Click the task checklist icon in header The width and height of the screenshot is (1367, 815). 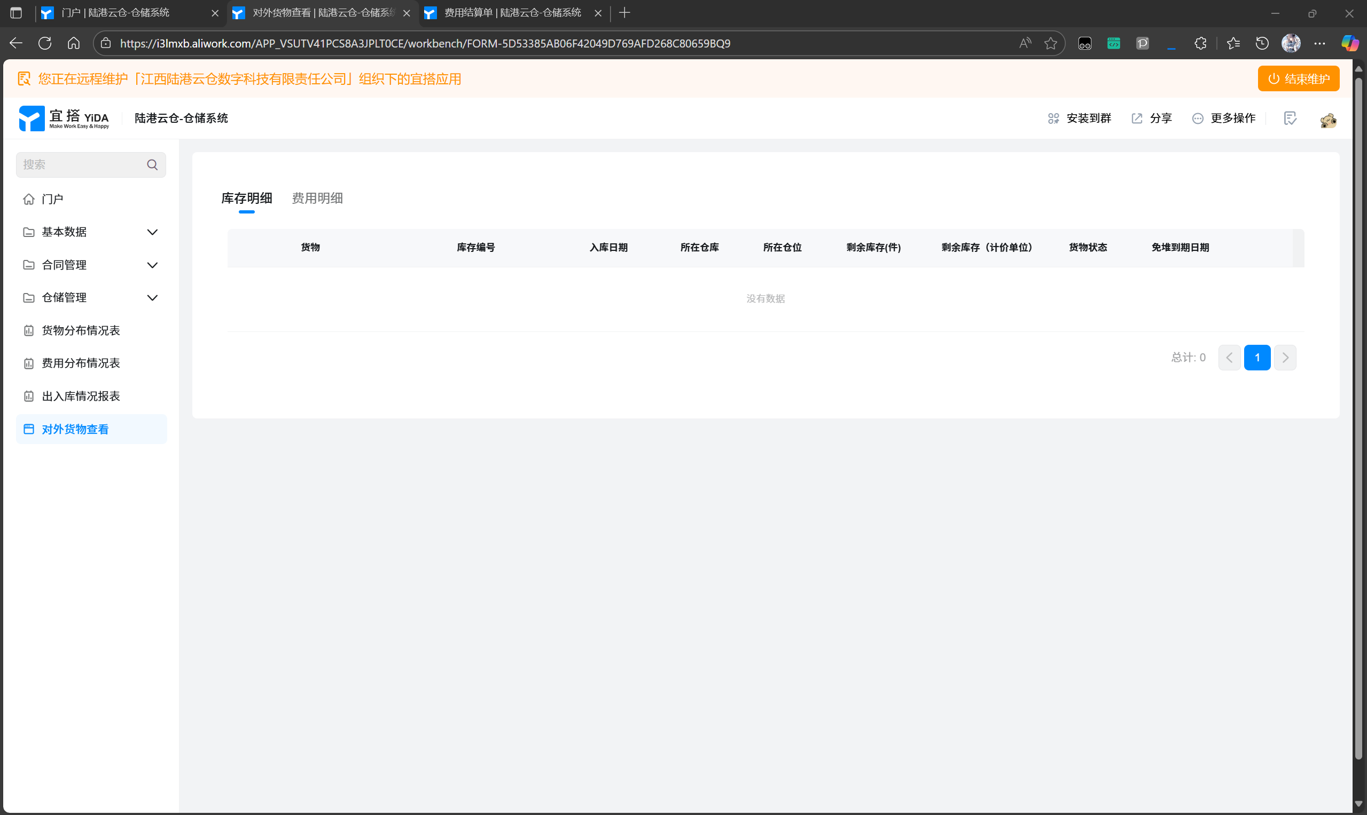(x=1290, y=118)
